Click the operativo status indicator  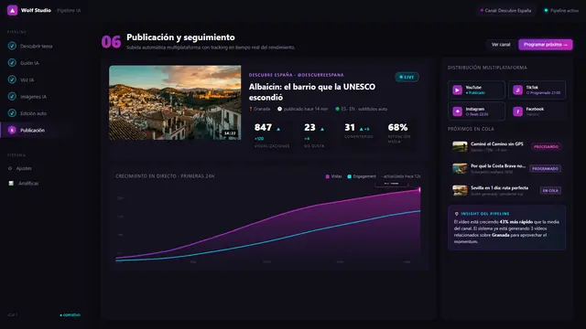tap(70, 314)
